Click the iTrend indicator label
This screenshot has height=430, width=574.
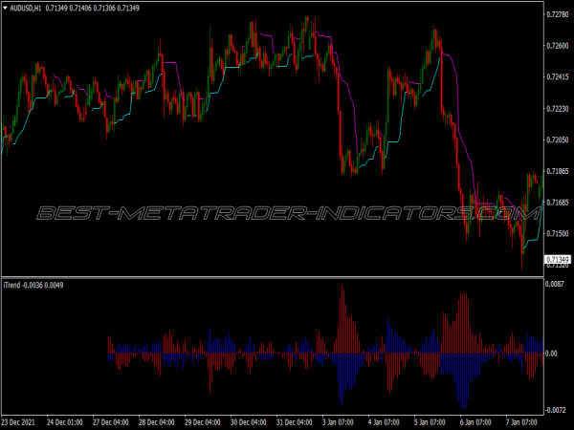point(12,285)
